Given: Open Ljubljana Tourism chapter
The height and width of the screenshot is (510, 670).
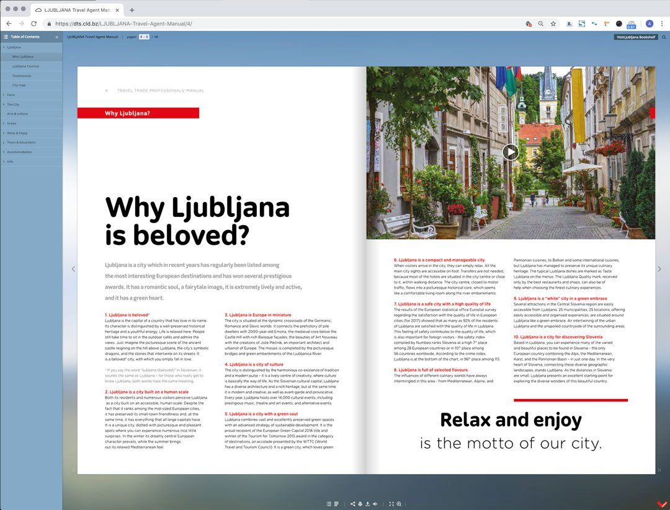Looking at the screenshot, I should pyautogui.click(x=25, y=66).
